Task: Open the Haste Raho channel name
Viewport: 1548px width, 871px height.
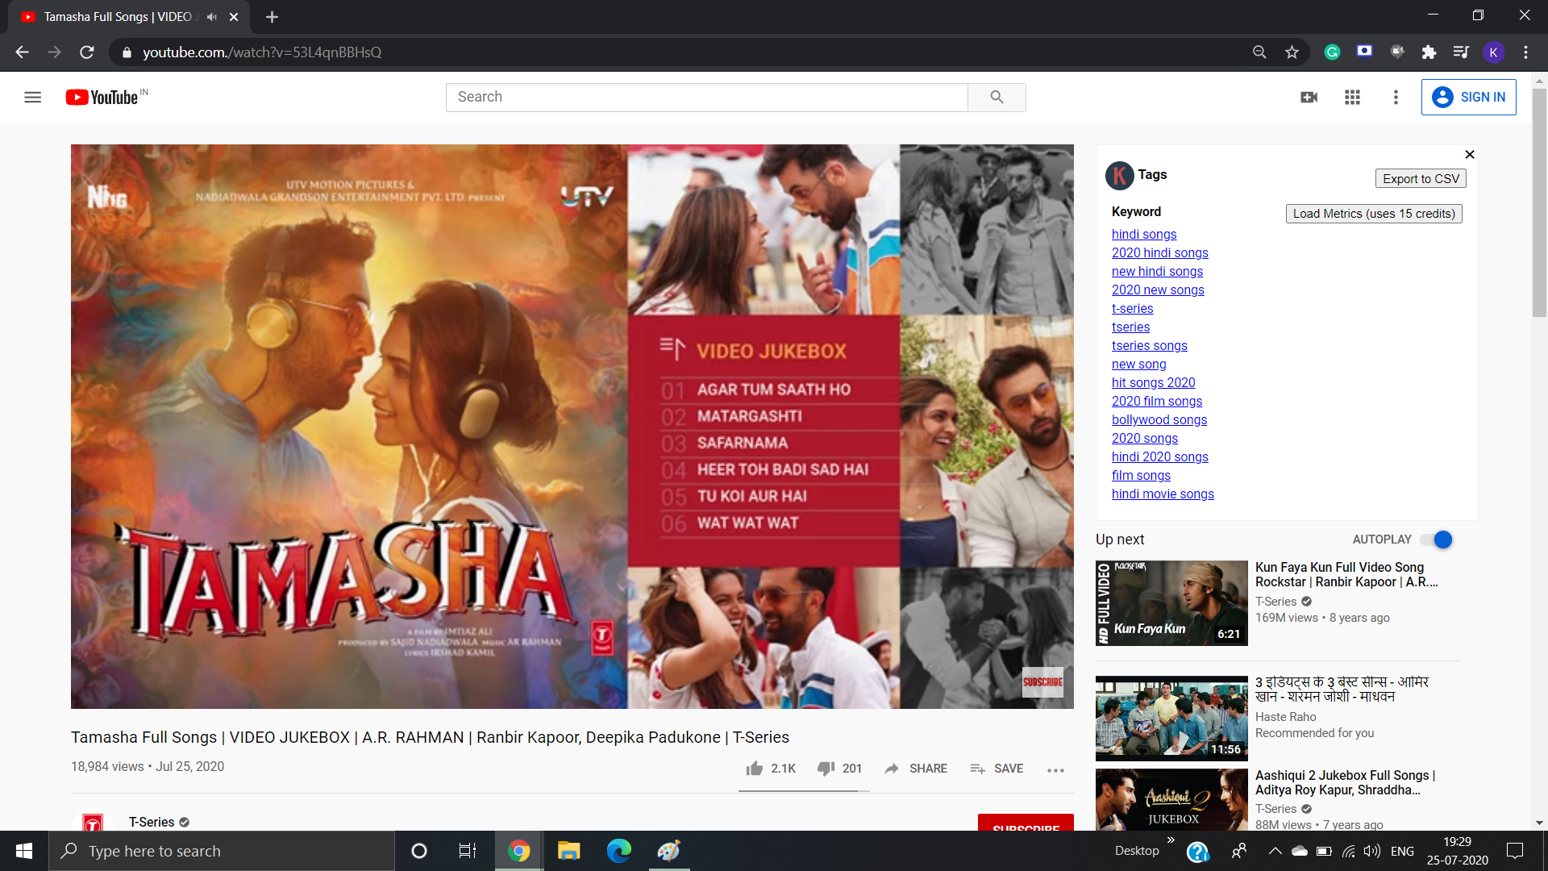Action: coord(1285,717)
